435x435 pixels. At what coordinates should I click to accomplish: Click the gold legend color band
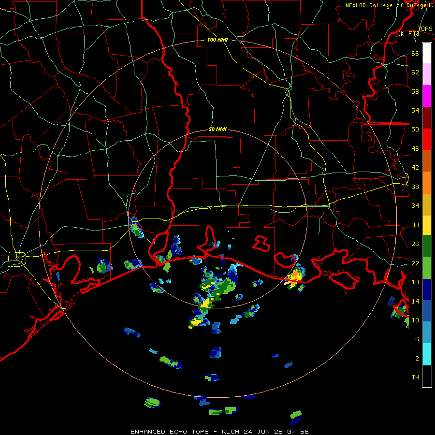427,204
